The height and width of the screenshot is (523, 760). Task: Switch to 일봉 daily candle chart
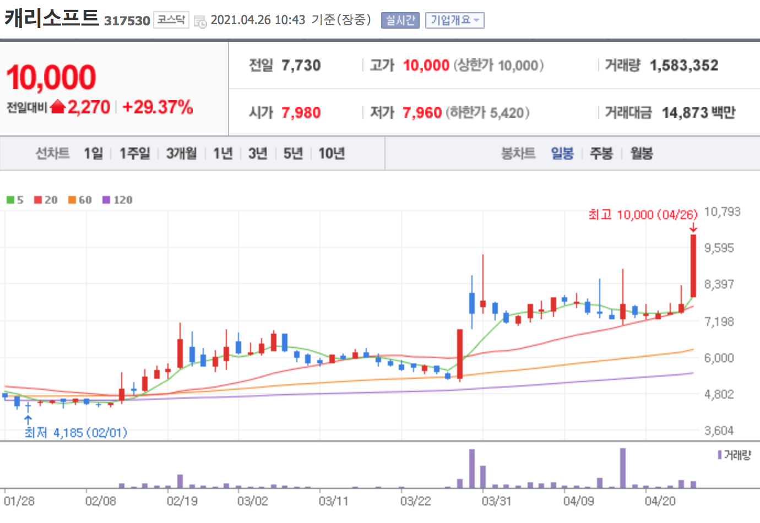[562, 153]
